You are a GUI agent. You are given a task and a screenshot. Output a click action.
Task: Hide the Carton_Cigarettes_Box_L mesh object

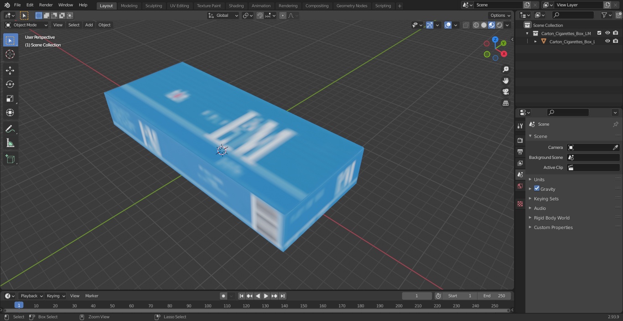point(607,41)
